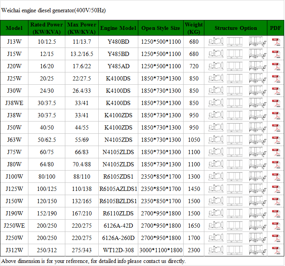Click silent canopy structure icon in J250W row
Viewport: 285px width, 266px height.
(x=235, y=238)
